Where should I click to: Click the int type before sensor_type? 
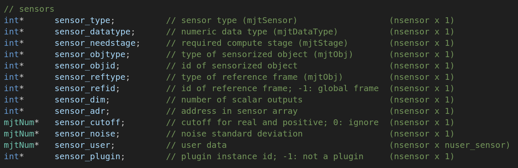(11, 20)
